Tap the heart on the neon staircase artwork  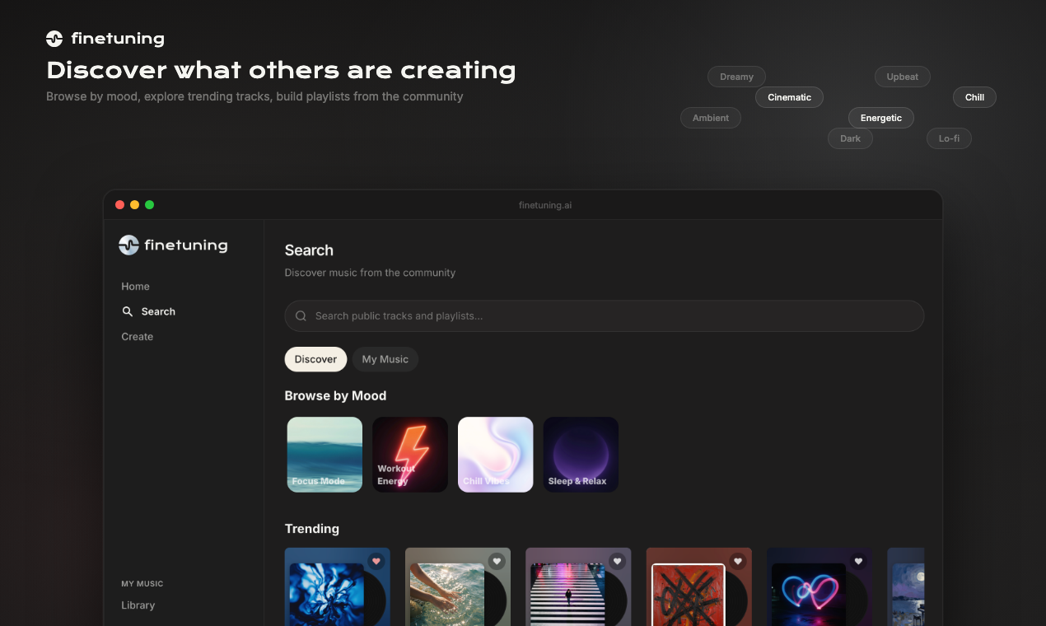point(617,561)
